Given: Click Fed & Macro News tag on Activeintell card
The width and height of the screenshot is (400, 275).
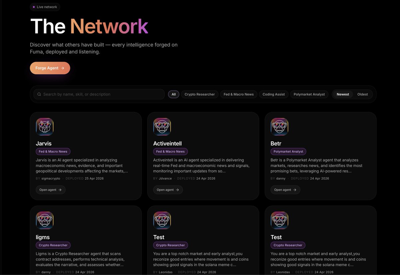Looking at the screenshot, I should [x=170, y=151].
